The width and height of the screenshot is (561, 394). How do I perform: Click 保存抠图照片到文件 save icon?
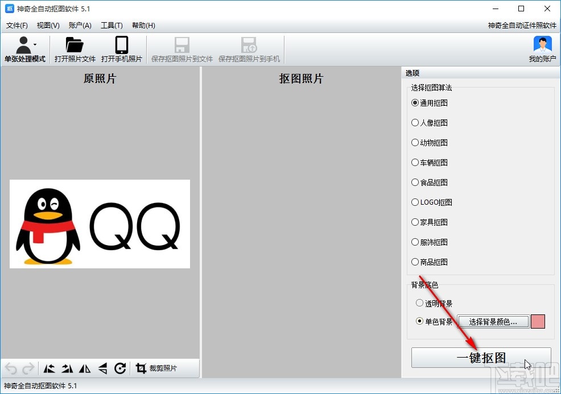181,45
